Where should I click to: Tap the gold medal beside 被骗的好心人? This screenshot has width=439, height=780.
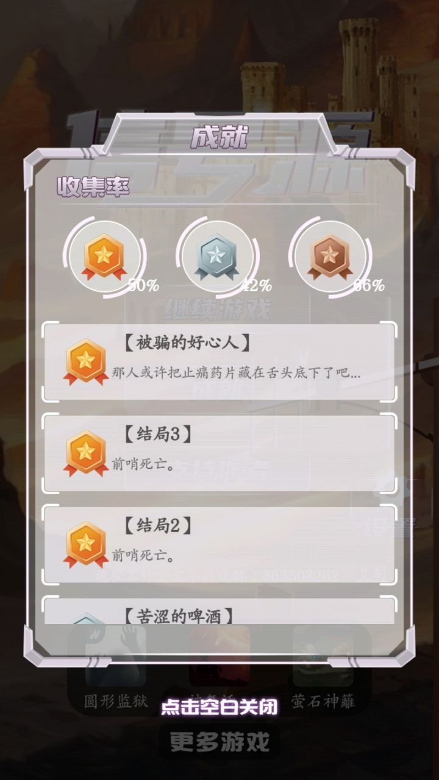(x=86, y=361)
